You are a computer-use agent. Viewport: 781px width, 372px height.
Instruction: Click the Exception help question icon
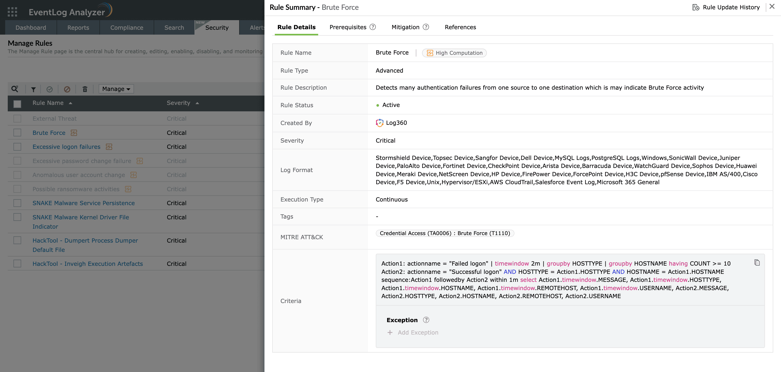tap(426, 320)
